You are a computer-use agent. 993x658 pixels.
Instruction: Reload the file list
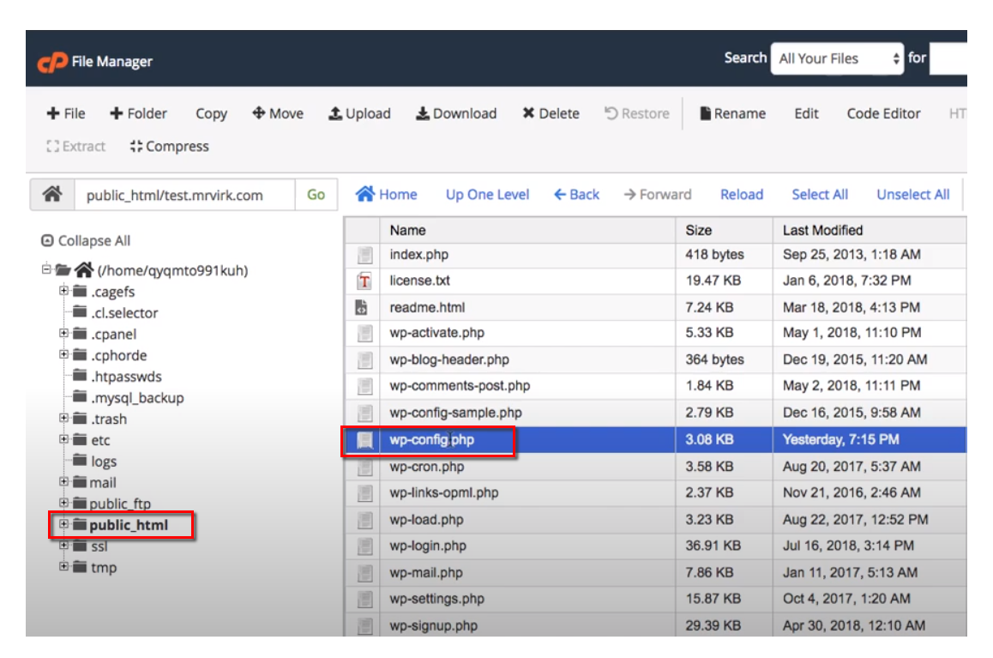(x=742, y=195)
